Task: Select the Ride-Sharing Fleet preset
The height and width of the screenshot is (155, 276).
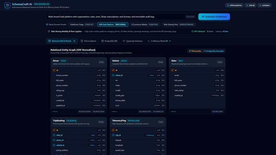Action: pos(179,24)
